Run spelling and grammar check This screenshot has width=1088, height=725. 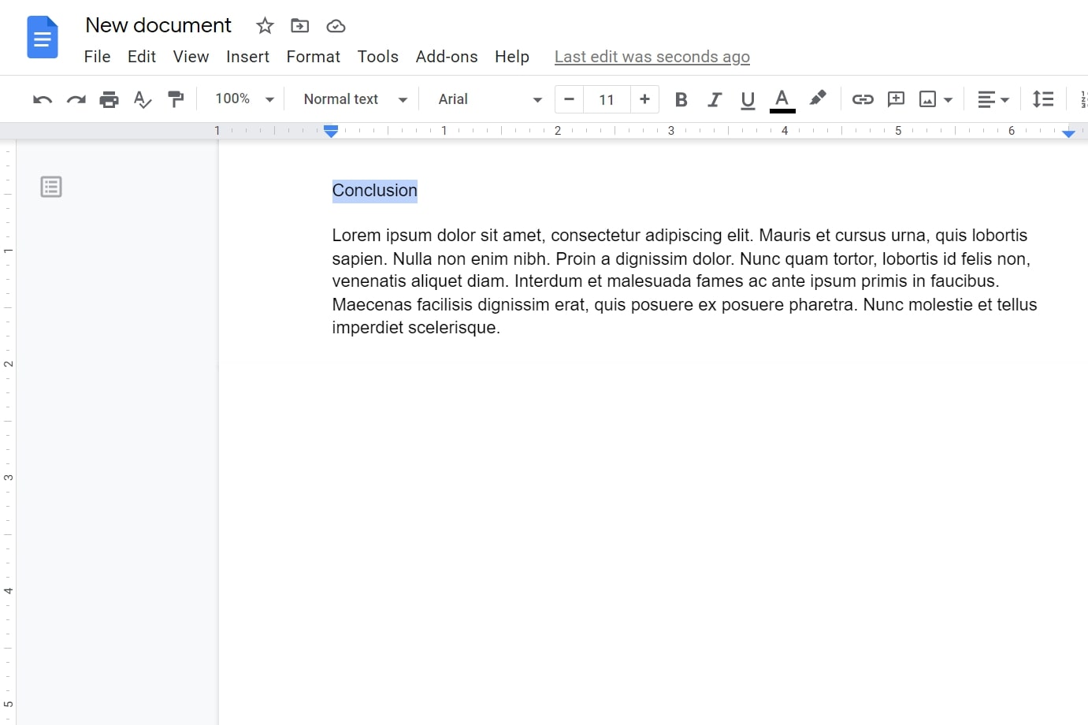142,99
